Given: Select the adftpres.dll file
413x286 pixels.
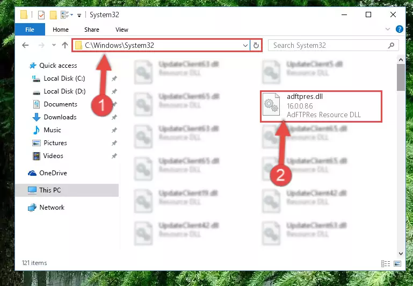Looking at the screenshot, I should coord(321,106).
